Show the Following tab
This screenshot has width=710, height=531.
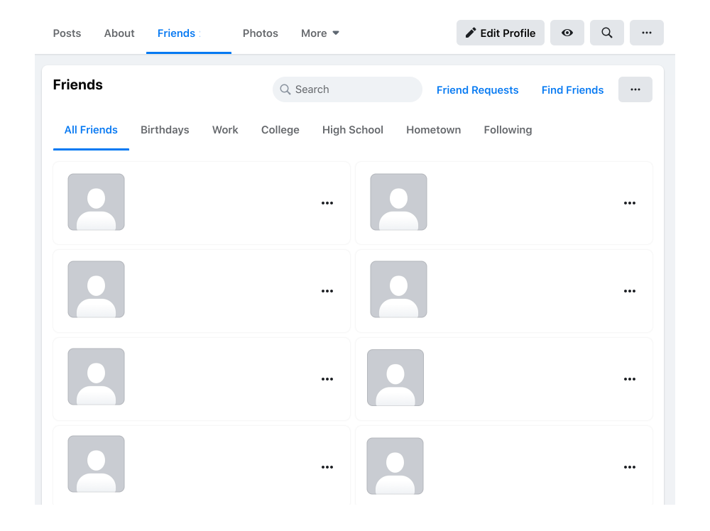point(508,130)
